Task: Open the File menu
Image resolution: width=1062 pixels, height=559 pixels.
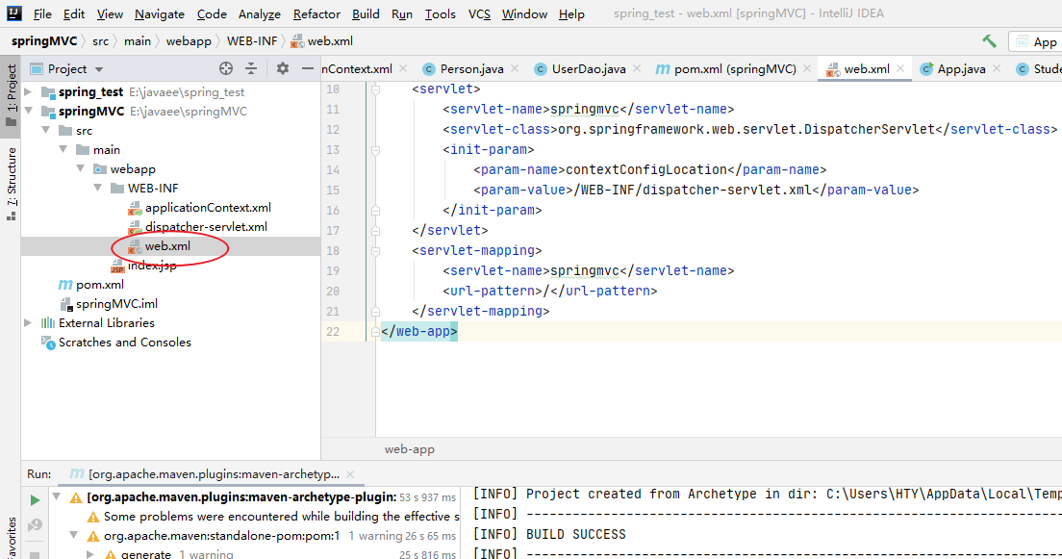Action: point(42,14)
